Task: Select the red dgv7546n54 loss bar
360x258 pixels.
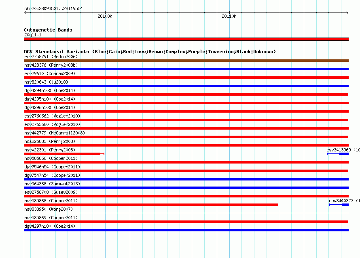Action: 186,171
